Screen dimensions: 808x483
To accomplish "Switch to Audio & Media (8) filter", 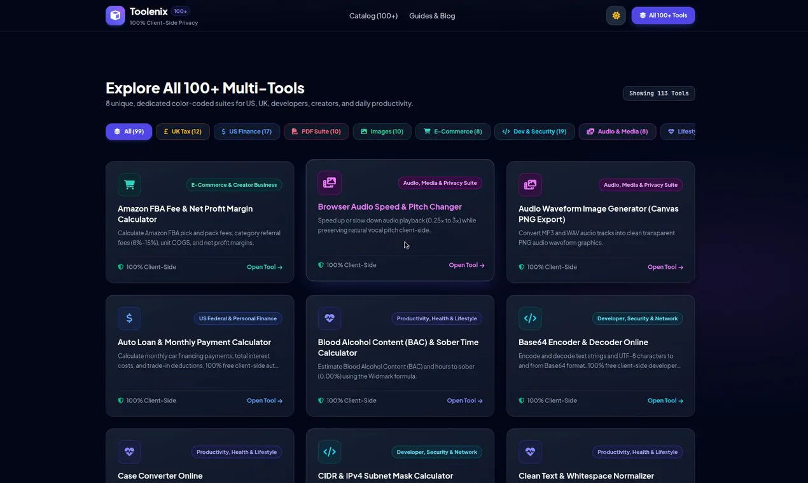I will coord(617,132).
